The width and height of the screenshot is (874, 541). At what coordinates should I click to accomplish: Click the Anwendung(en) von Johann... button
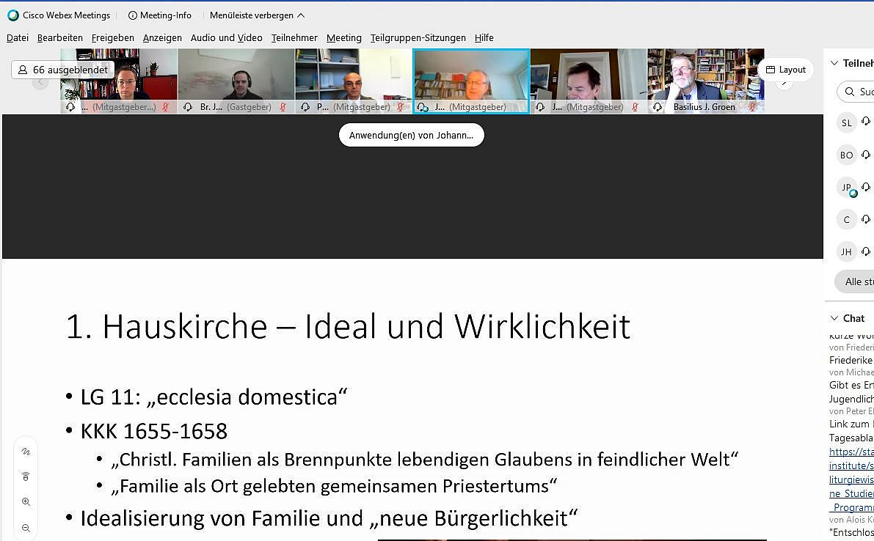411,135
